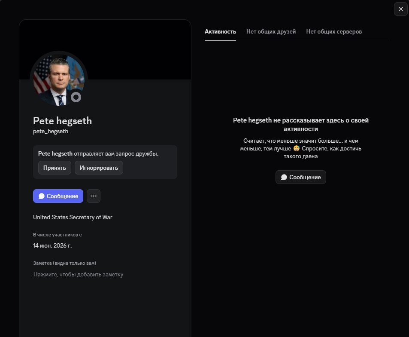Click the bio United States Secretary of War
409x337 pixels.
(73, 218)
